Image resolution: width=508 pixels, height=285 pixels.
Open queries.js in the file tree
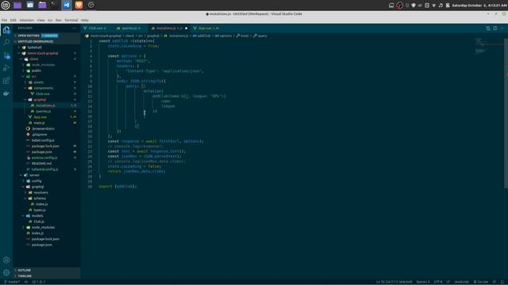(47, 111)
